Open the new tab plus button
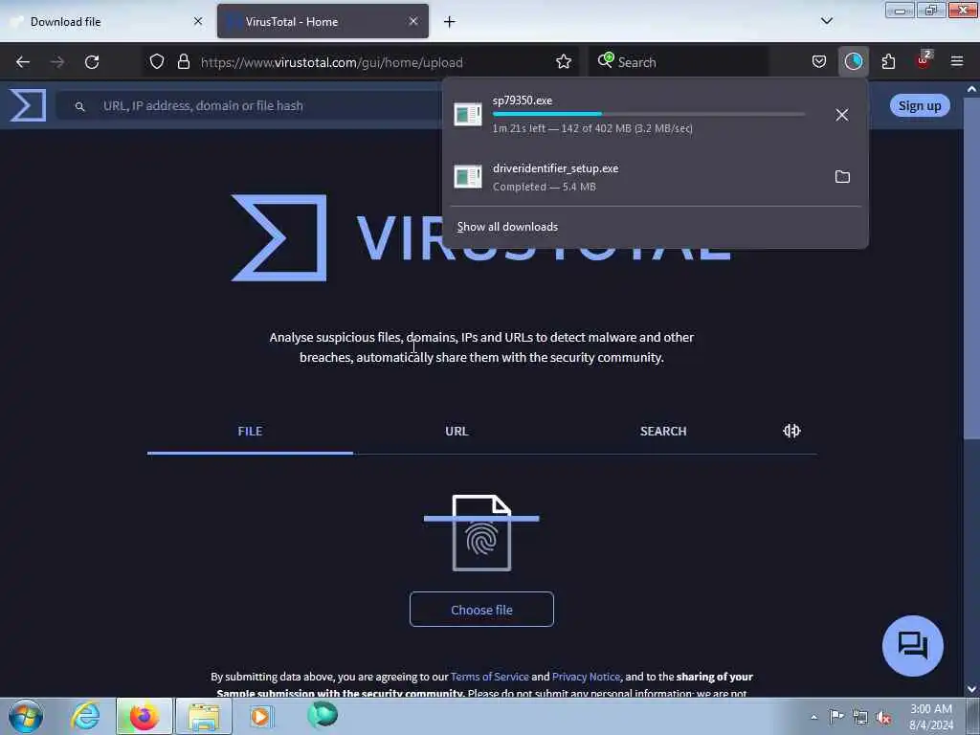The height and width of the screenshot is (735, 980). [450, 22]
